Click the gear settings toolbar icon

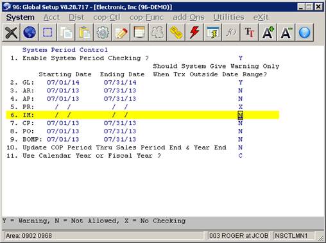[103, 33]
